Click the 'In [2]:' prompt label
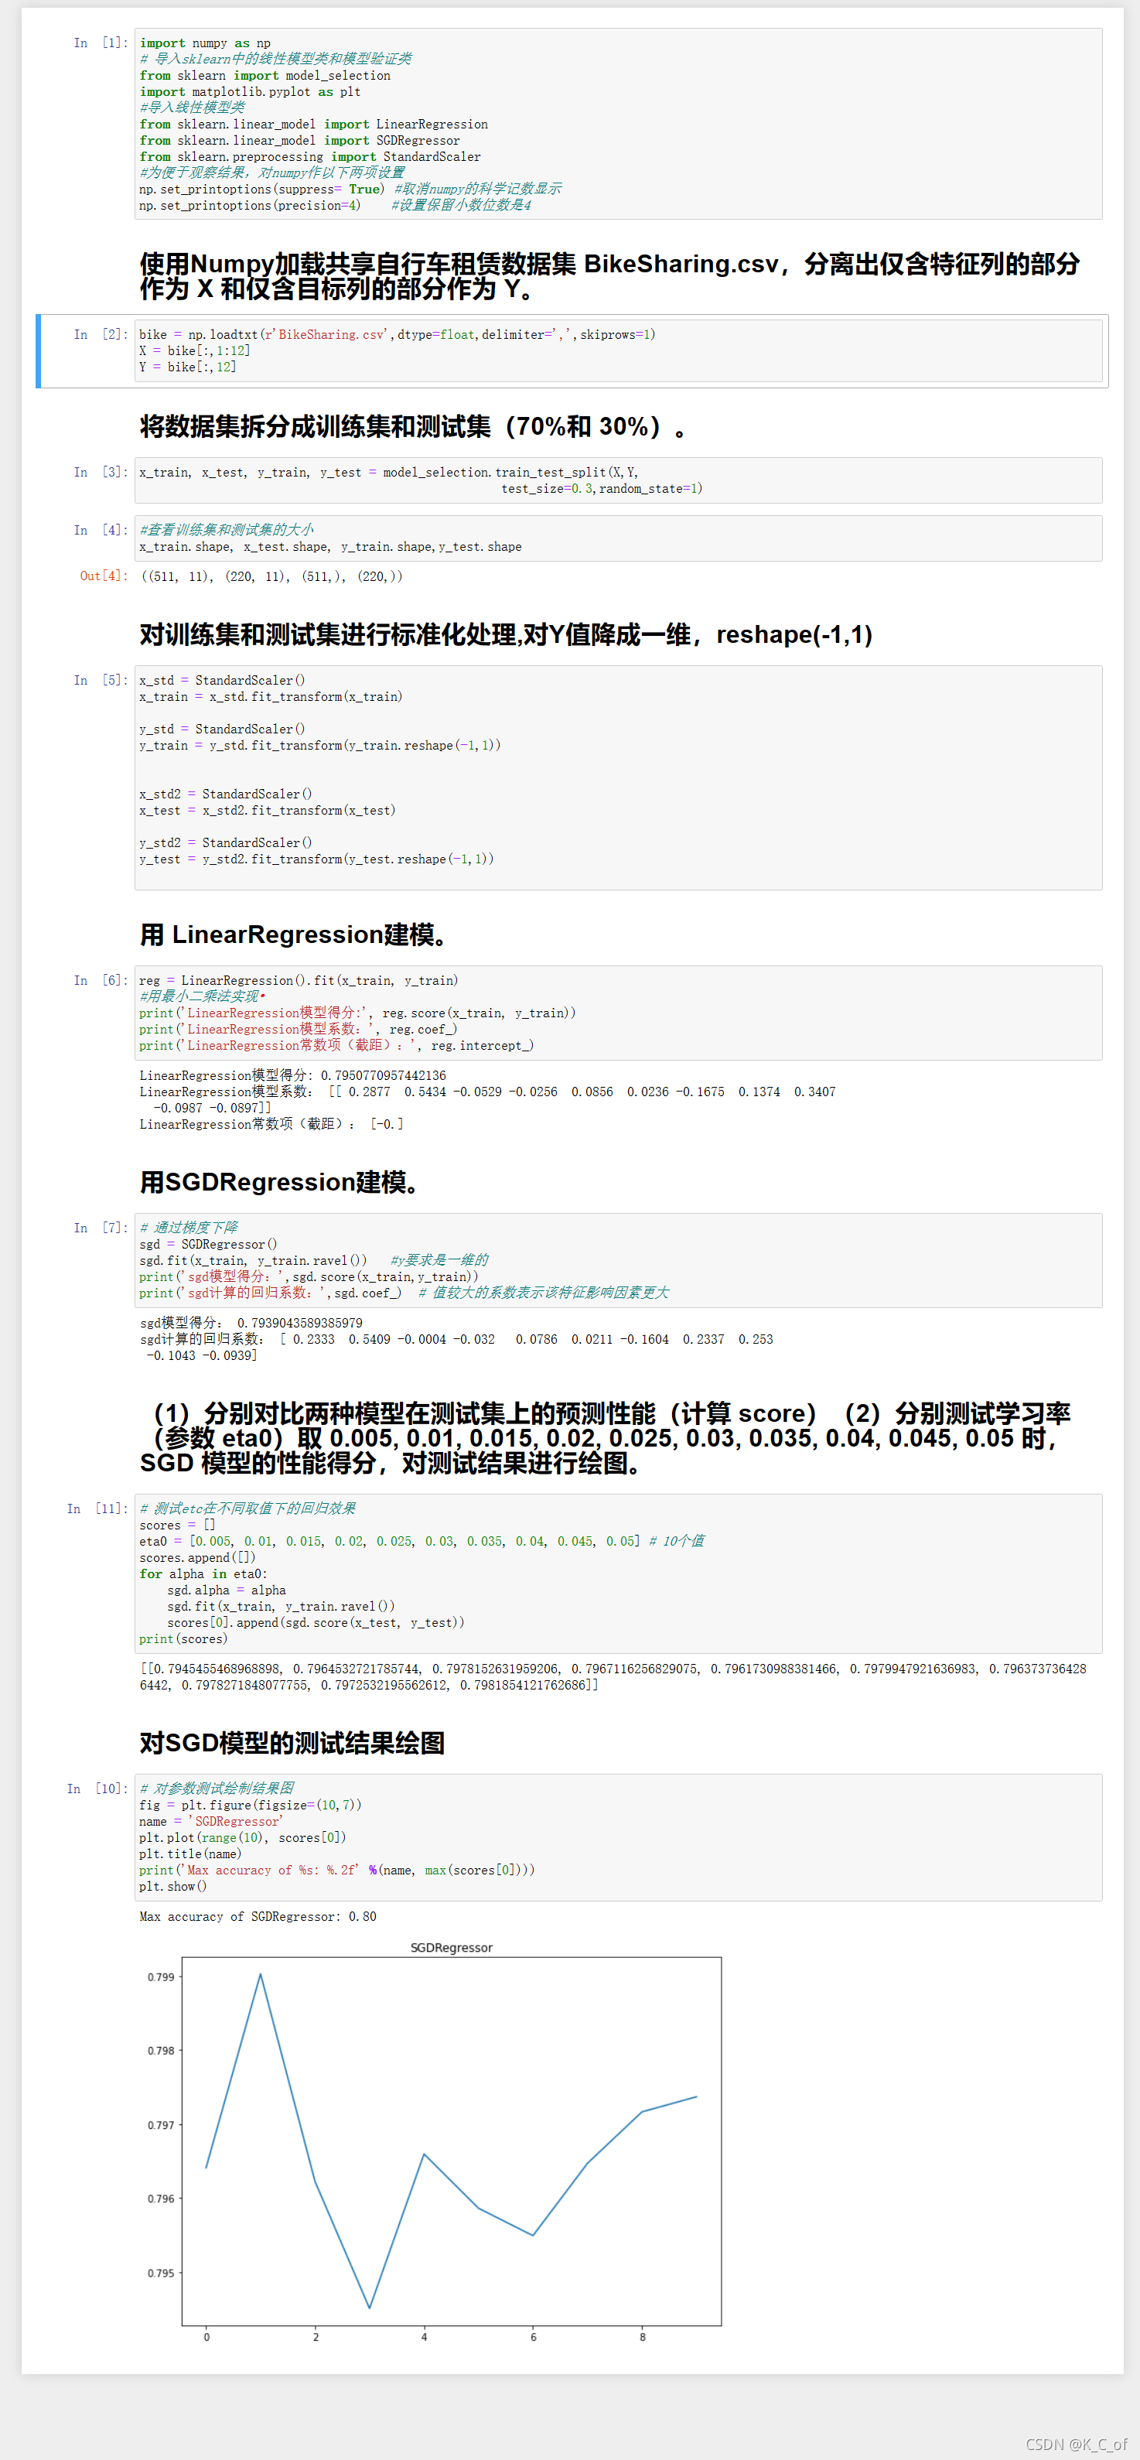 tap(101, 334)
